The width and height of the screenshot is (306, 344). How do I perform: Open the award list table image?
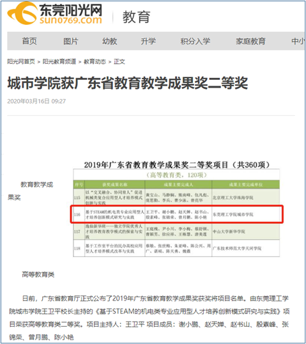pyautogui.click(x=176, y=208)
